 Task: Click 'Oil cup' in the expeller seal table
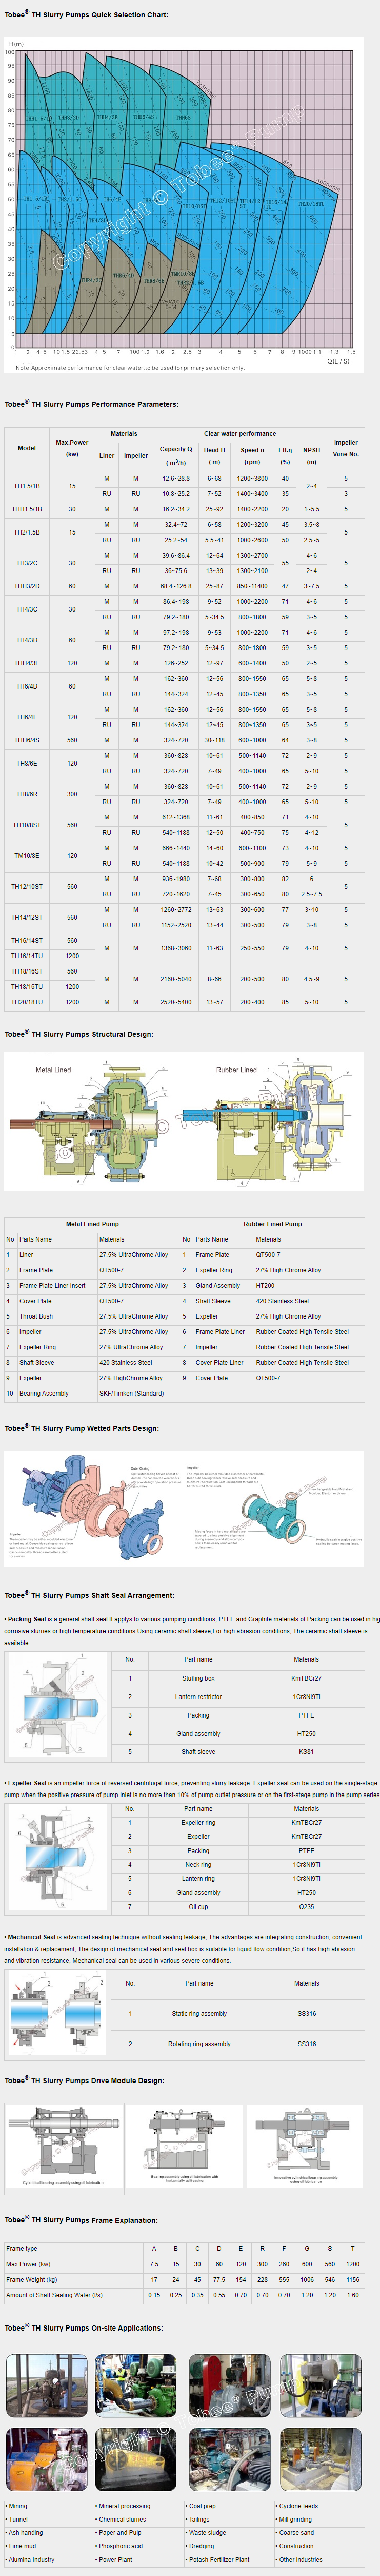point(198,1906)
